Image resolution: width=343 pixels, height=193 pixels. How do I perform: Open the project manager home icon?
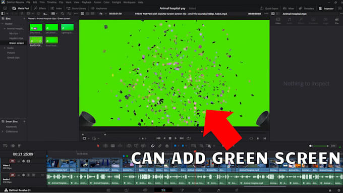coord(330,190)
